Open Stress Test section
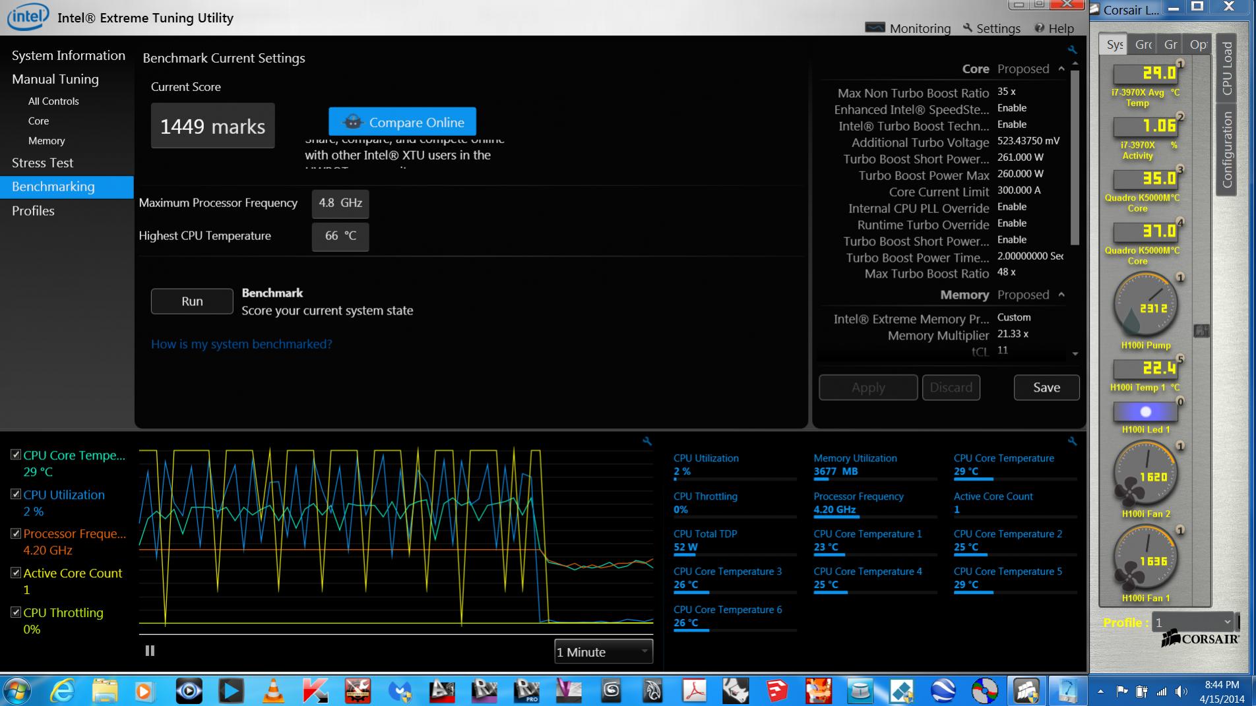Viewport: 1256px width, 706px height. 42,163
